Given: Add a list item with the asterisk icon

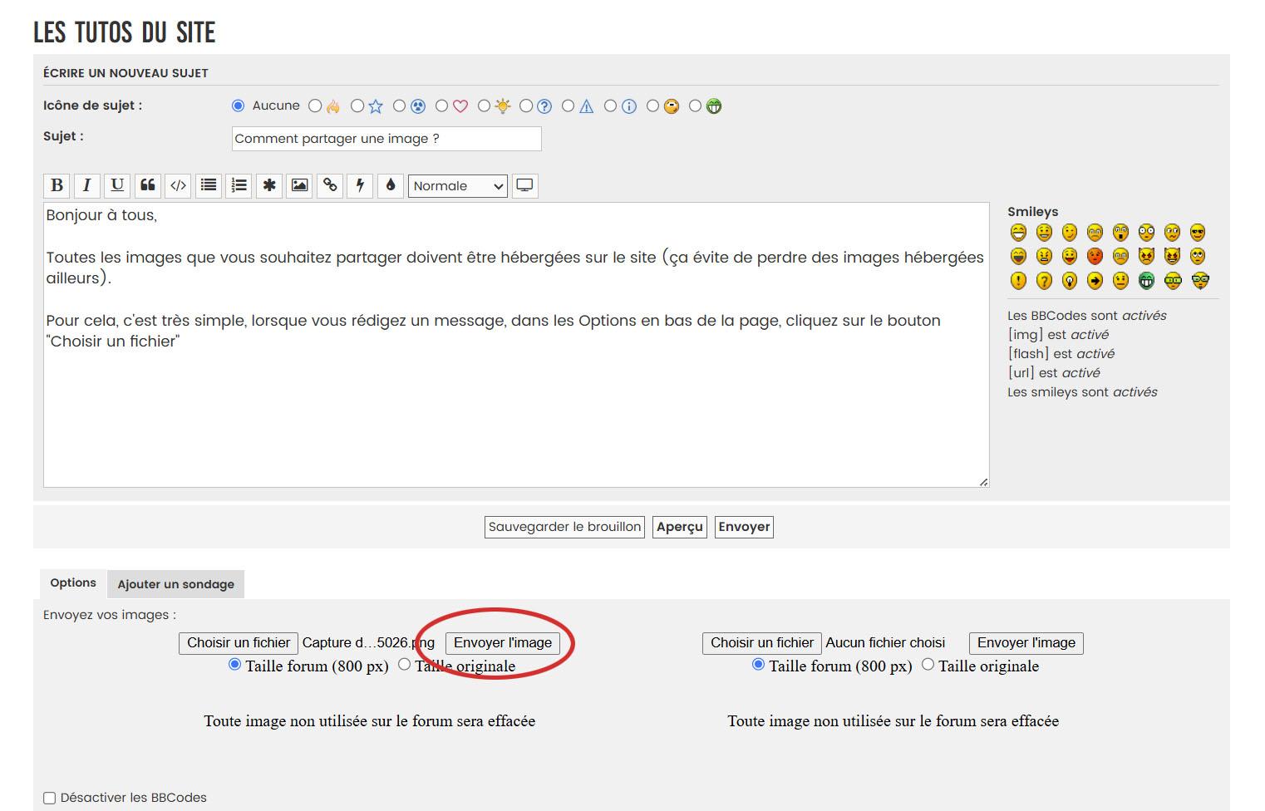Looking at the screenshot, I should 269,185.
